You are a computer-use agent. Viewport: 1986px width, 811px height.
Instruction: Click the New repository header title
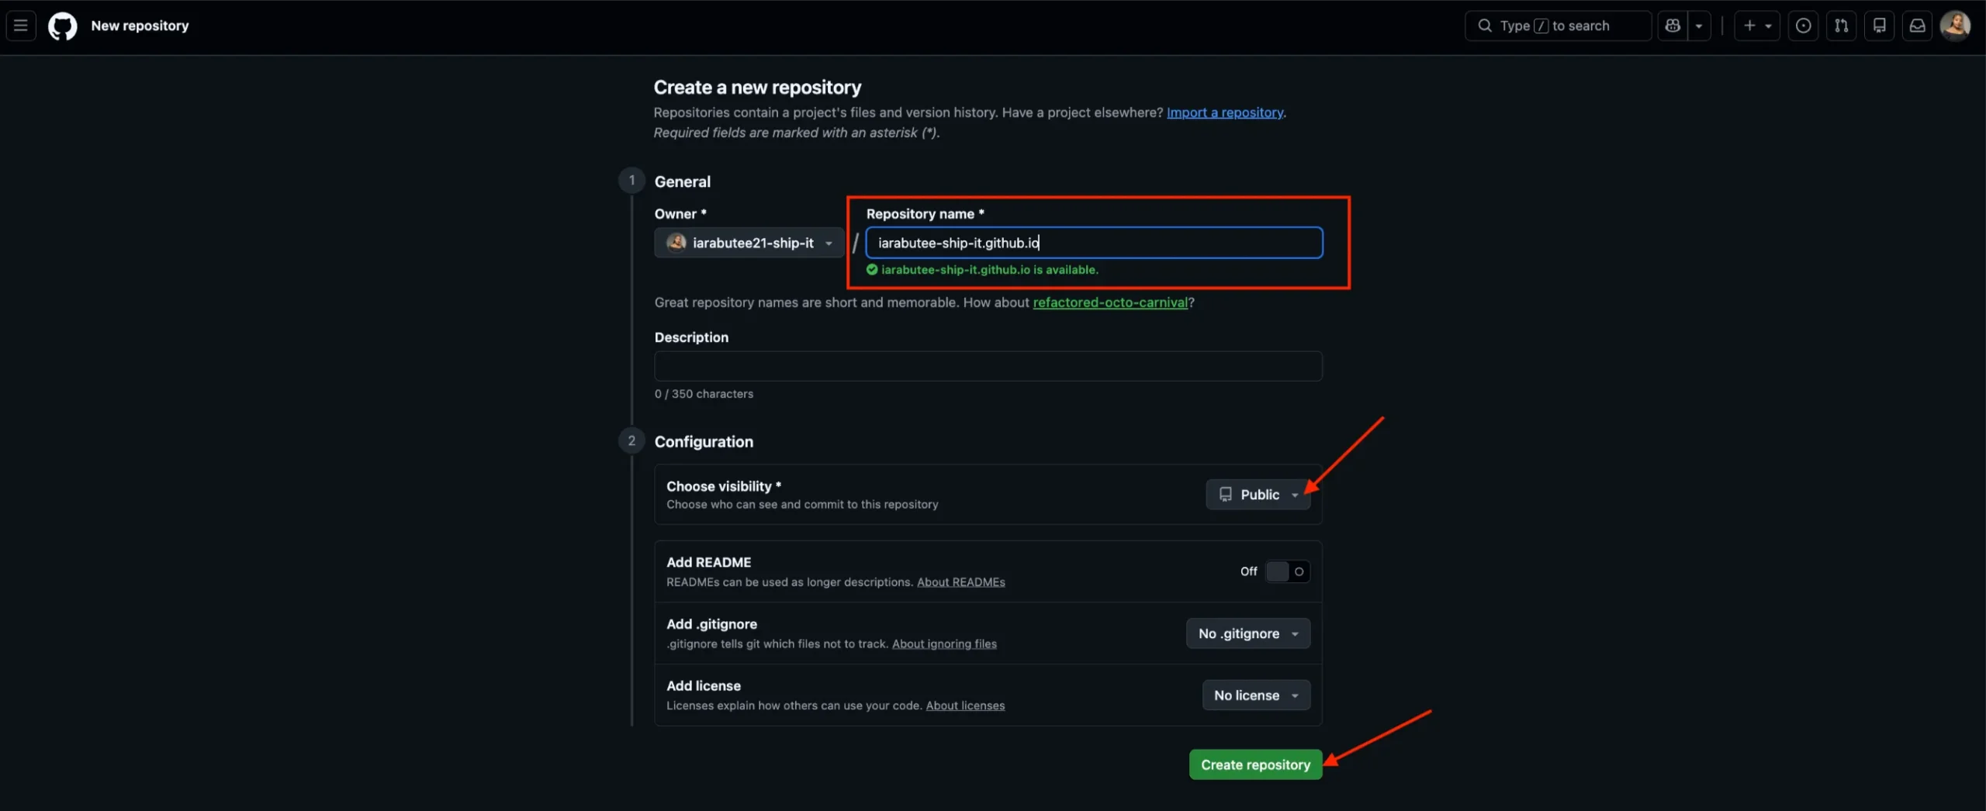click(140, 26)
